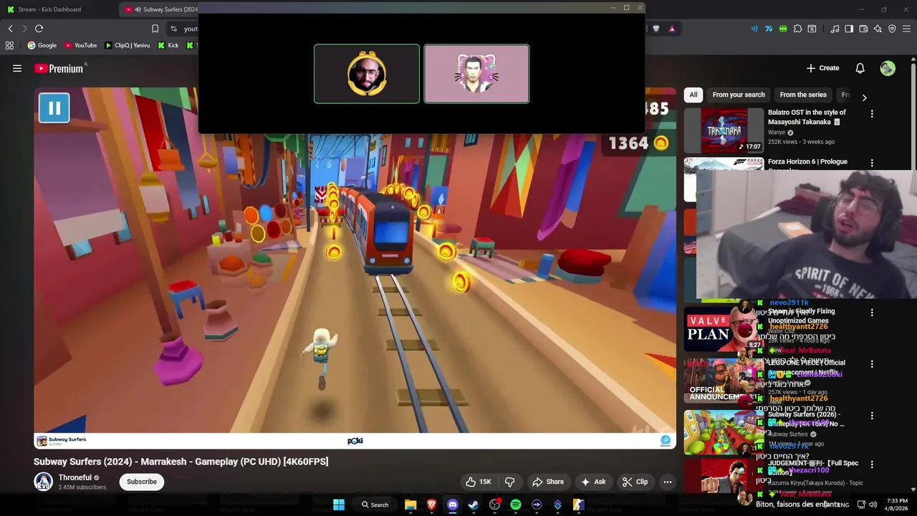Open options for JUDGEMENT Full Spec video
The image size is (917, 516).
(872, 464)
